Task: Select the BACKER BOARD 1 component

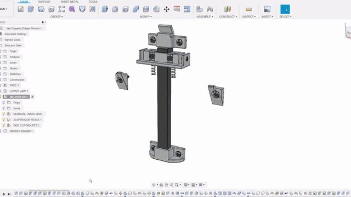Action: [x=21, y=131]
